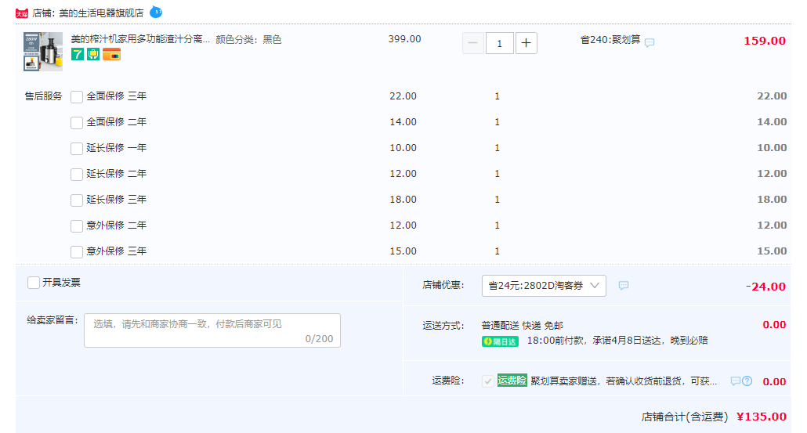Click the 22.00 unit price for 全面保修 三年
The height and width of the screenshot is (433, 807).
(x=403, y=96)
